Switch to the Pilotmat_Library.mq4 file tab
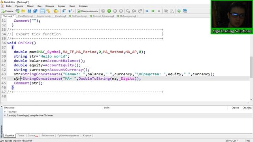 [x=102, y=16]
